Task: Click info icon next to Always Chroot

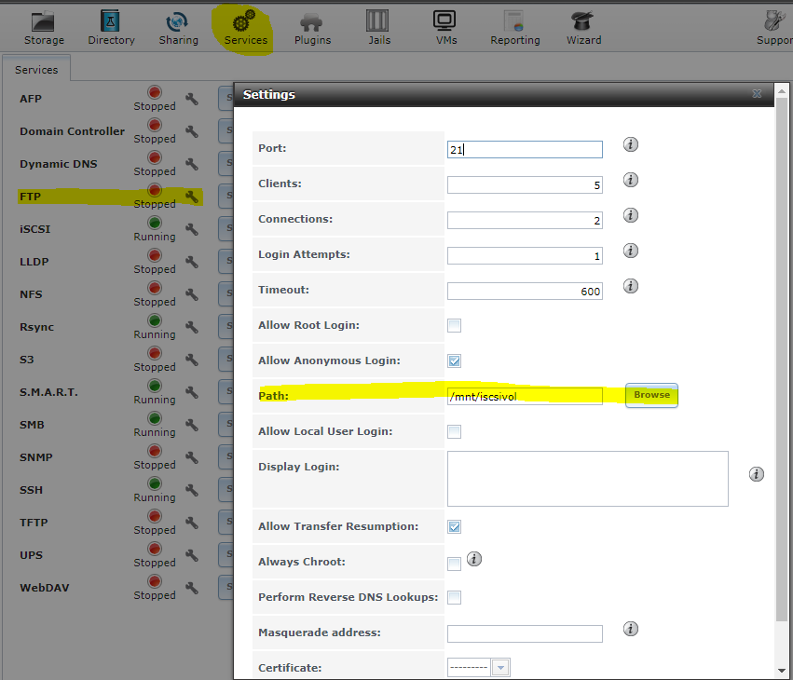Action: coord(474,559)
